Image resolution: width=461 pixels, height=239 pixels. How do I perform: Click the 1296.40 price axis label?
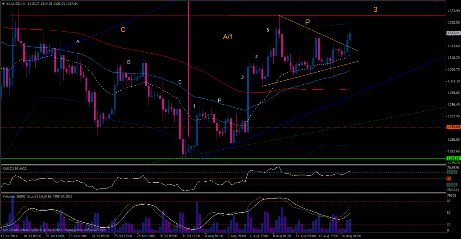454,105
